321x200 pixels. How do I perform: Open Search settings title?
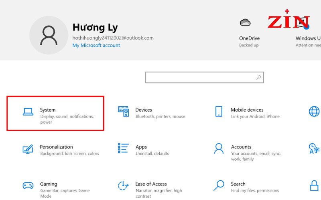pos(238,184)
